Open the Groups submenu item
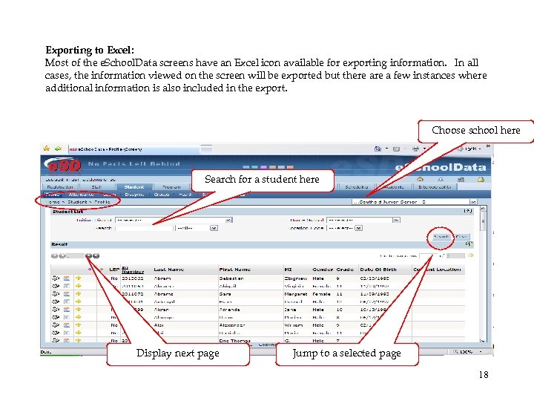The width and height of the screenshot is (534, 401). [162, 195]
